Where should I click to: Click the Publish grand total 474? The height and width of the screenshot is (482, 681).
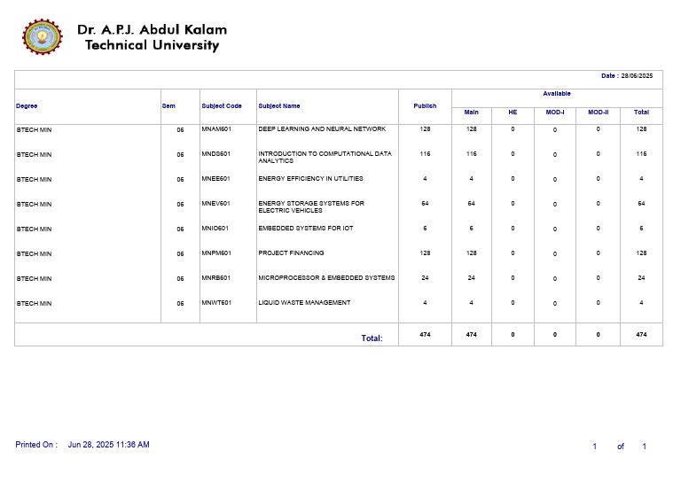(x=425, y=335)
